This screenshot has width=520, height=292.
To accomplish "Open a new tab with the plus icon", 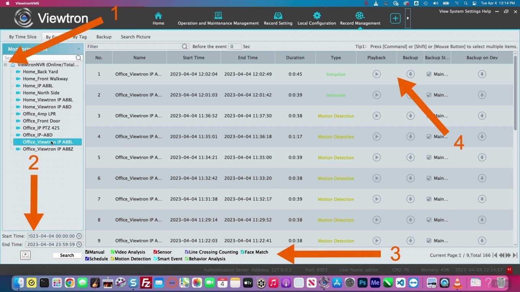I will pos(395,18).
